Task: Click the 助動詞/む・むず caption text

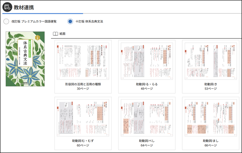Action: tap(83, 141)
